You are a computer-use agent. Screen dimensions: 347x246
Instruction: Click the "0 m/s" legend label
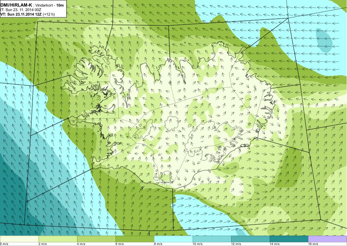click(4, 244)
